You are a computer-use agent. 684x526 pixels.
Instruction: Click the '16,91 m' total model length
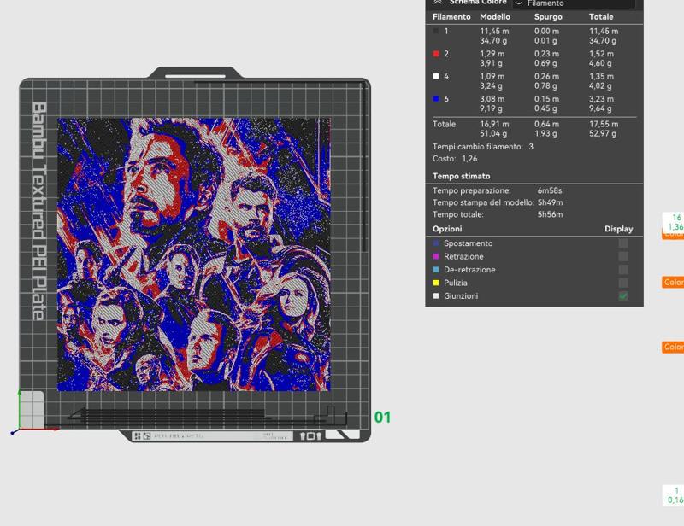(x=494, y=124)
